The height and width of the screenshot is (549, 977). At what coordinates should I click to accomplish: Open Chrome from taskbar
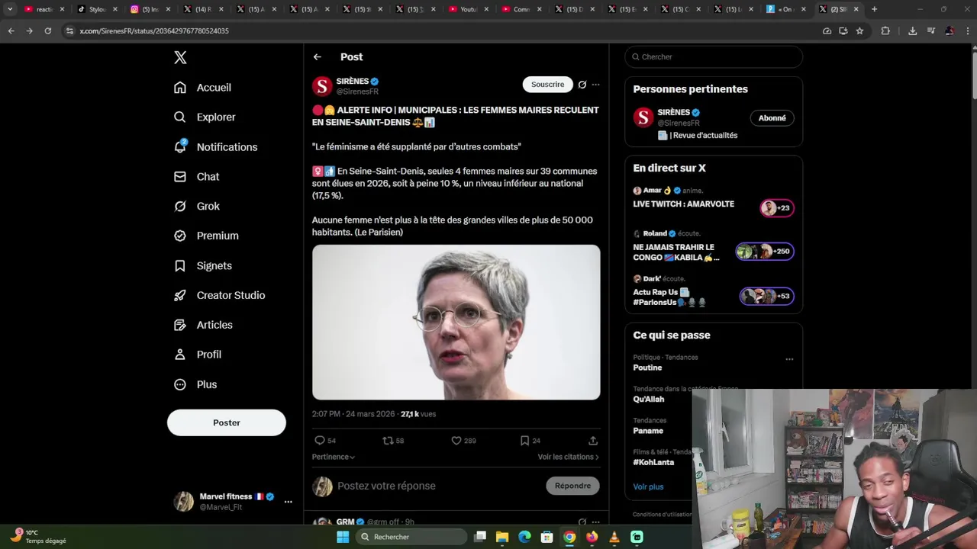pos(569,537)
